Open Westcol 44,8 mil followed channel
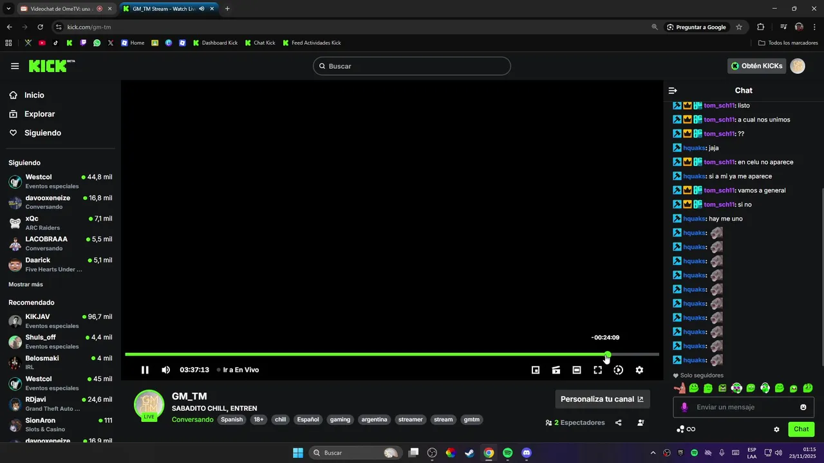Viewport: 824px width, 463px height. (61, 181)
